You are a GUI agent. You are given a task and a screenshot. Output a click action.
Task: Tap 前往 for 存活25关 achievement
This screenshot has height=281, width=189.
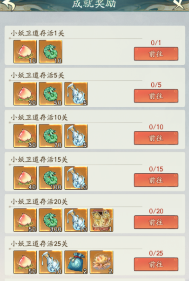click(156, 264)
